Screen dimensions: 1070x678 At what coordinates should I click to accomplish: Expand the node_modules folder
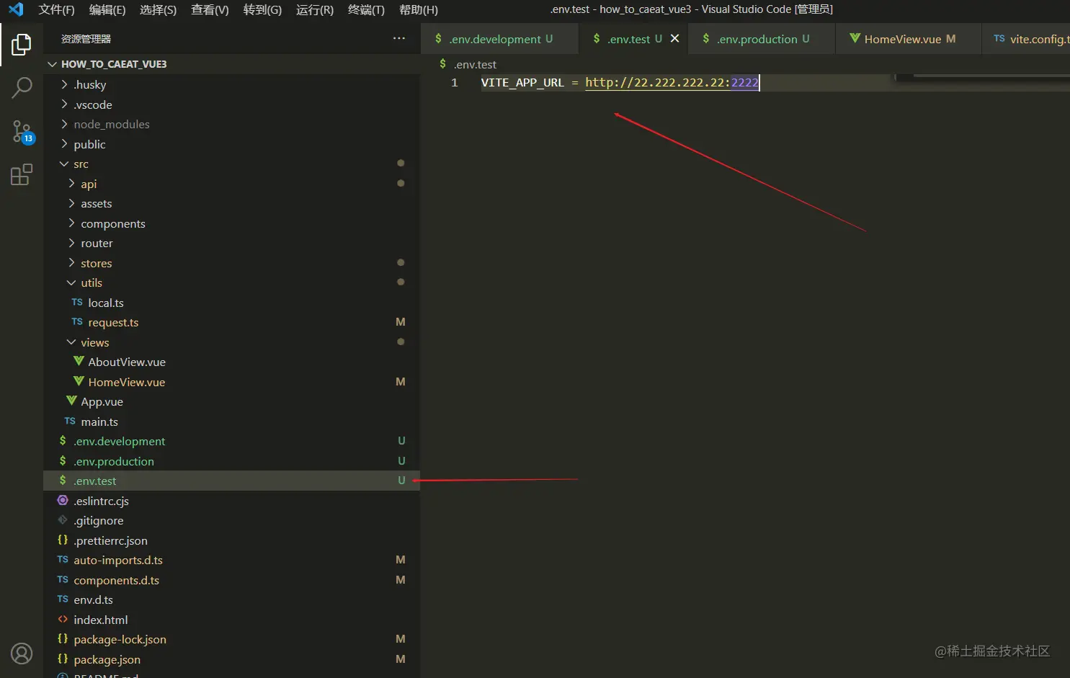click(232, 124)
